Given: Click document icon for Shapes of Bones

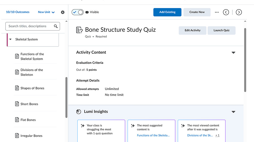Looking at the screenshot, I should tap(17, 88).
